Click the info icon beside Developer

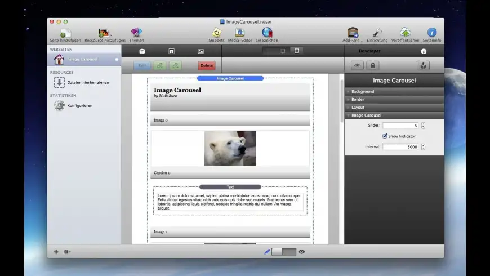[424, 51]
